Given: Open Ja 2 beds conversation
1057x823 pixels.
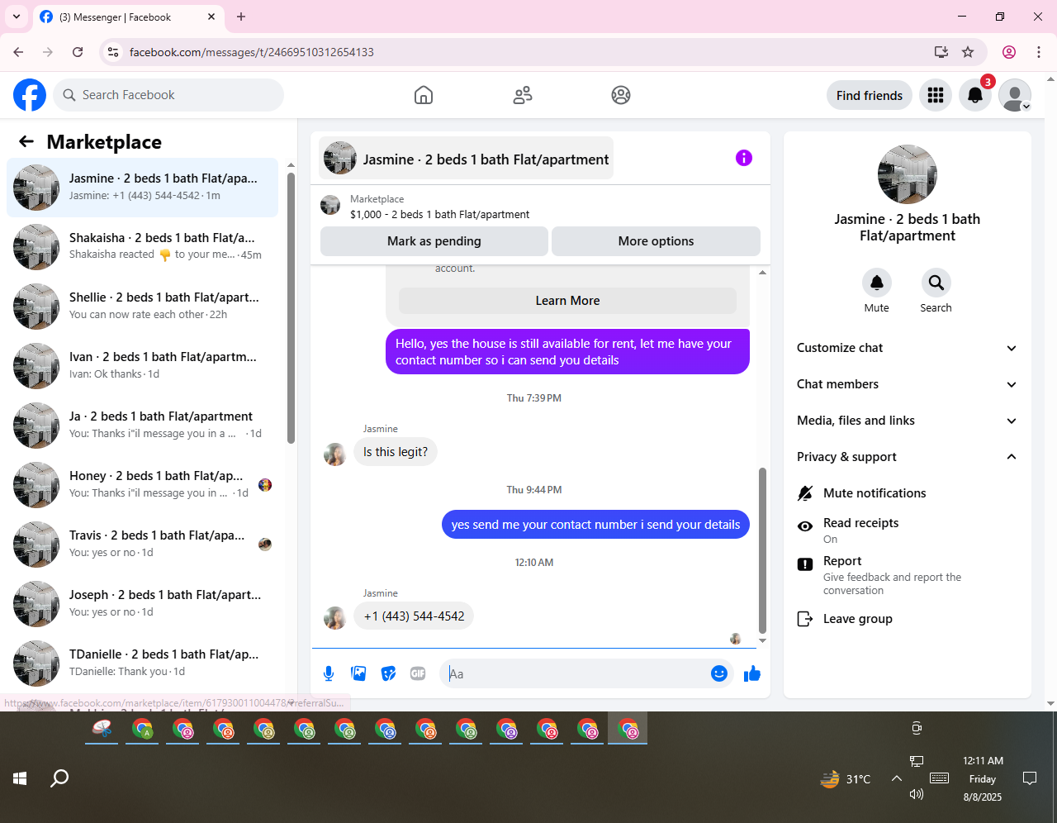Looking at the screenshot, I should click(143, 426).
